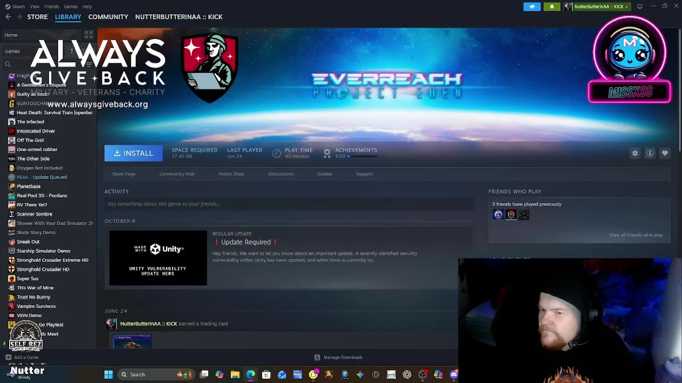
Task: Click the library search magnifier icon
Action: pos(7,64)
